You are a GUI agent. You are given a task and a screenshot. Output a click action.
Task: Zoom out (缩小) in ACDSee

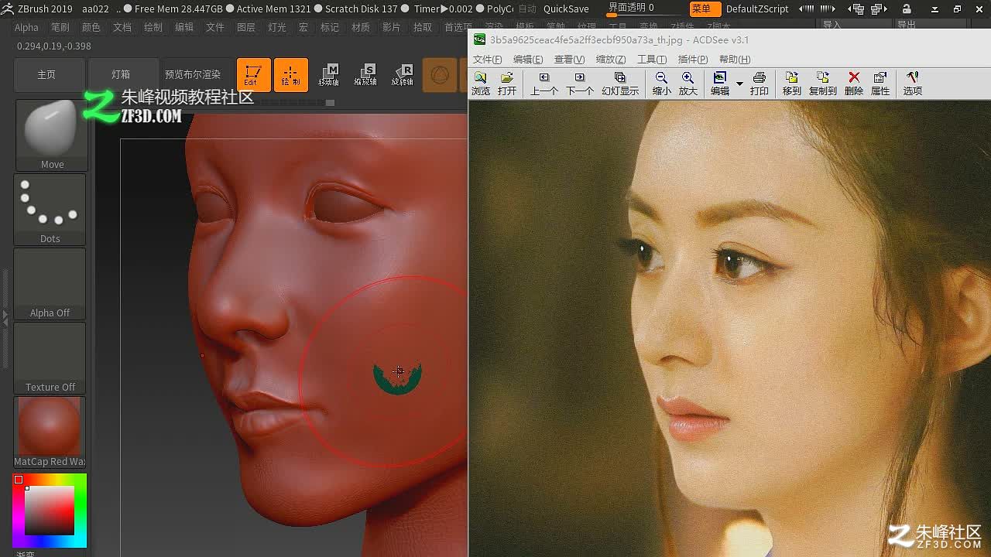pyautogui.click(x=662, y=84)
